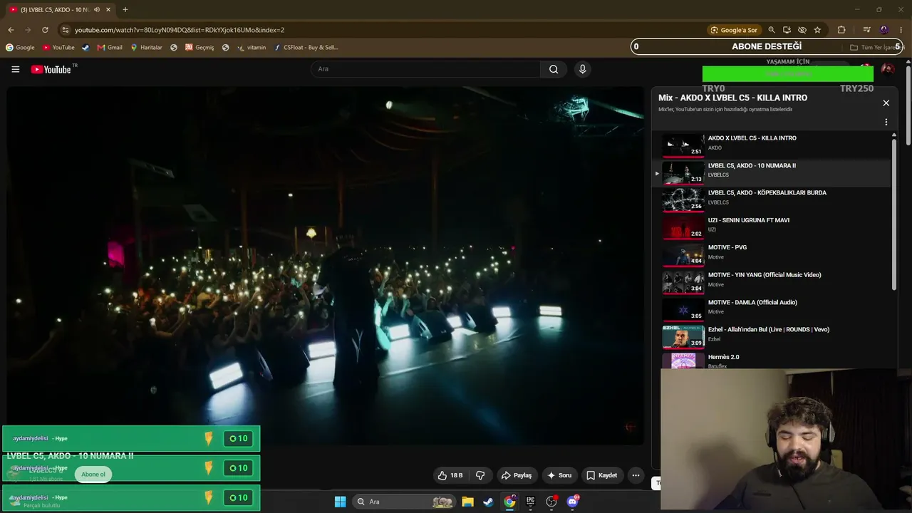Open the Chrome profile avatar
The image size is (912, 513).
tap(884, 30)
